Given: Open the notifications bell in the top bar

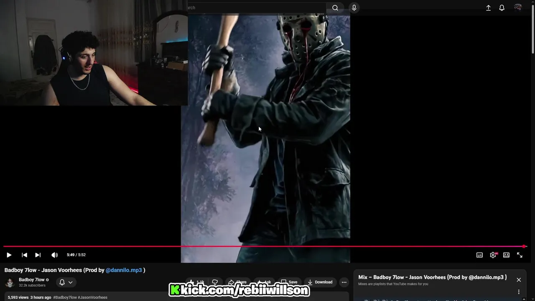Looking at the screenshot, I should coord(502,8).
